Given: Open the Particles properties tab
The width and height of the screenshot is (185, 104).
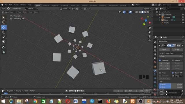Looking at the screenshot, I should tap(155, 75).
